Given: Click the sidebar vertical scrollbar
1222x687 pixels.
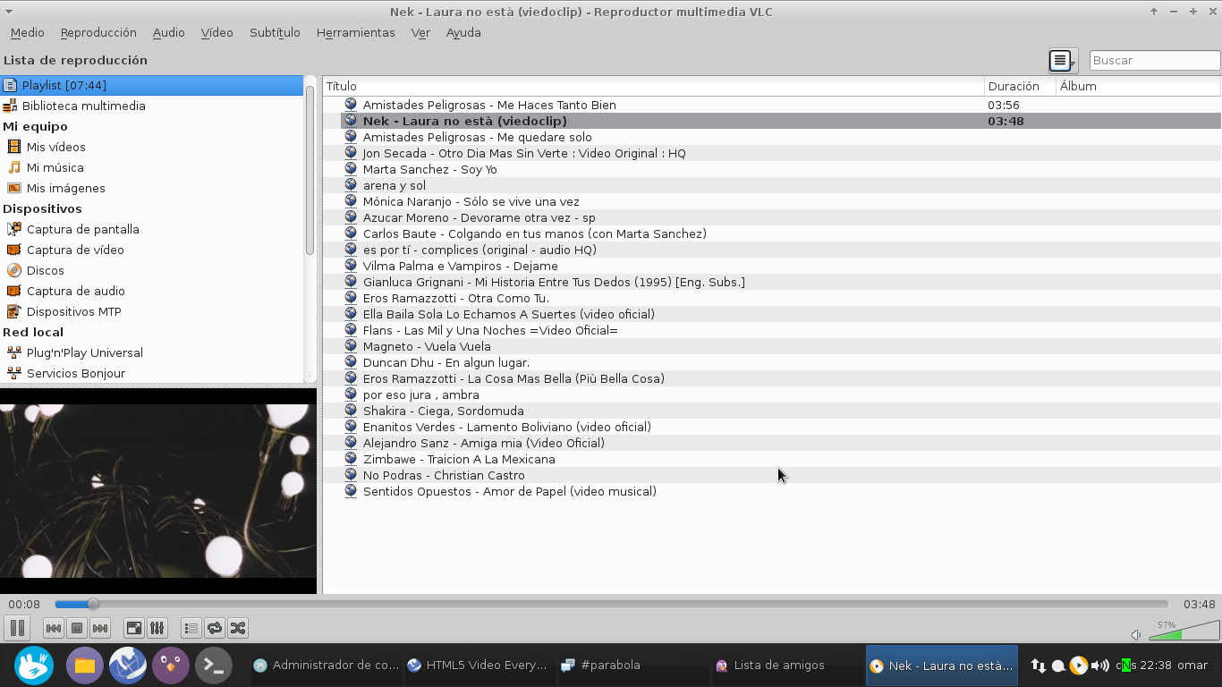Looking at the screenshot, I should [310, 170].
